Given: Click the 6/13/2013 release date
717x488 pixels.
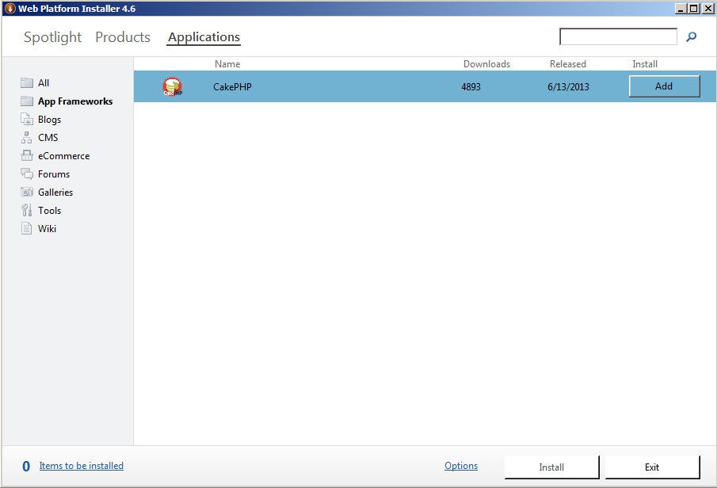Looking at the screenshot, I should [x=568, y=87].
